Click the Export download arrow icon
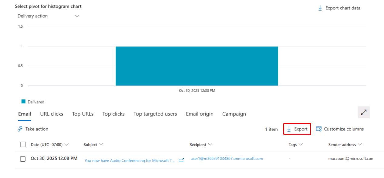Screen dimensions: 384x178 click(x=289, y=129)
